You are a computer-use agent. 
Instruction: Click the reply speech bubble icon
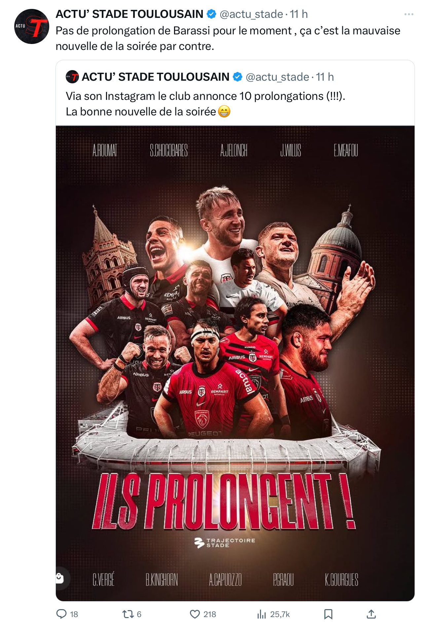61,614
